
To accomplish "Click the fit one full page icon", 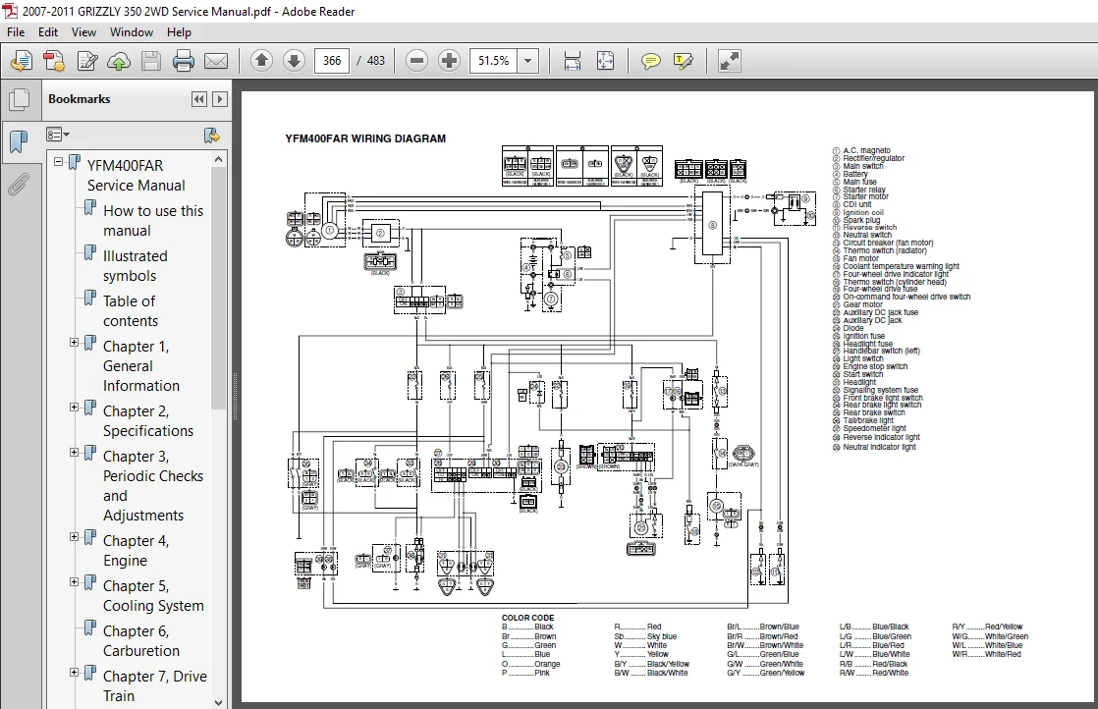I will click(605, 61).
